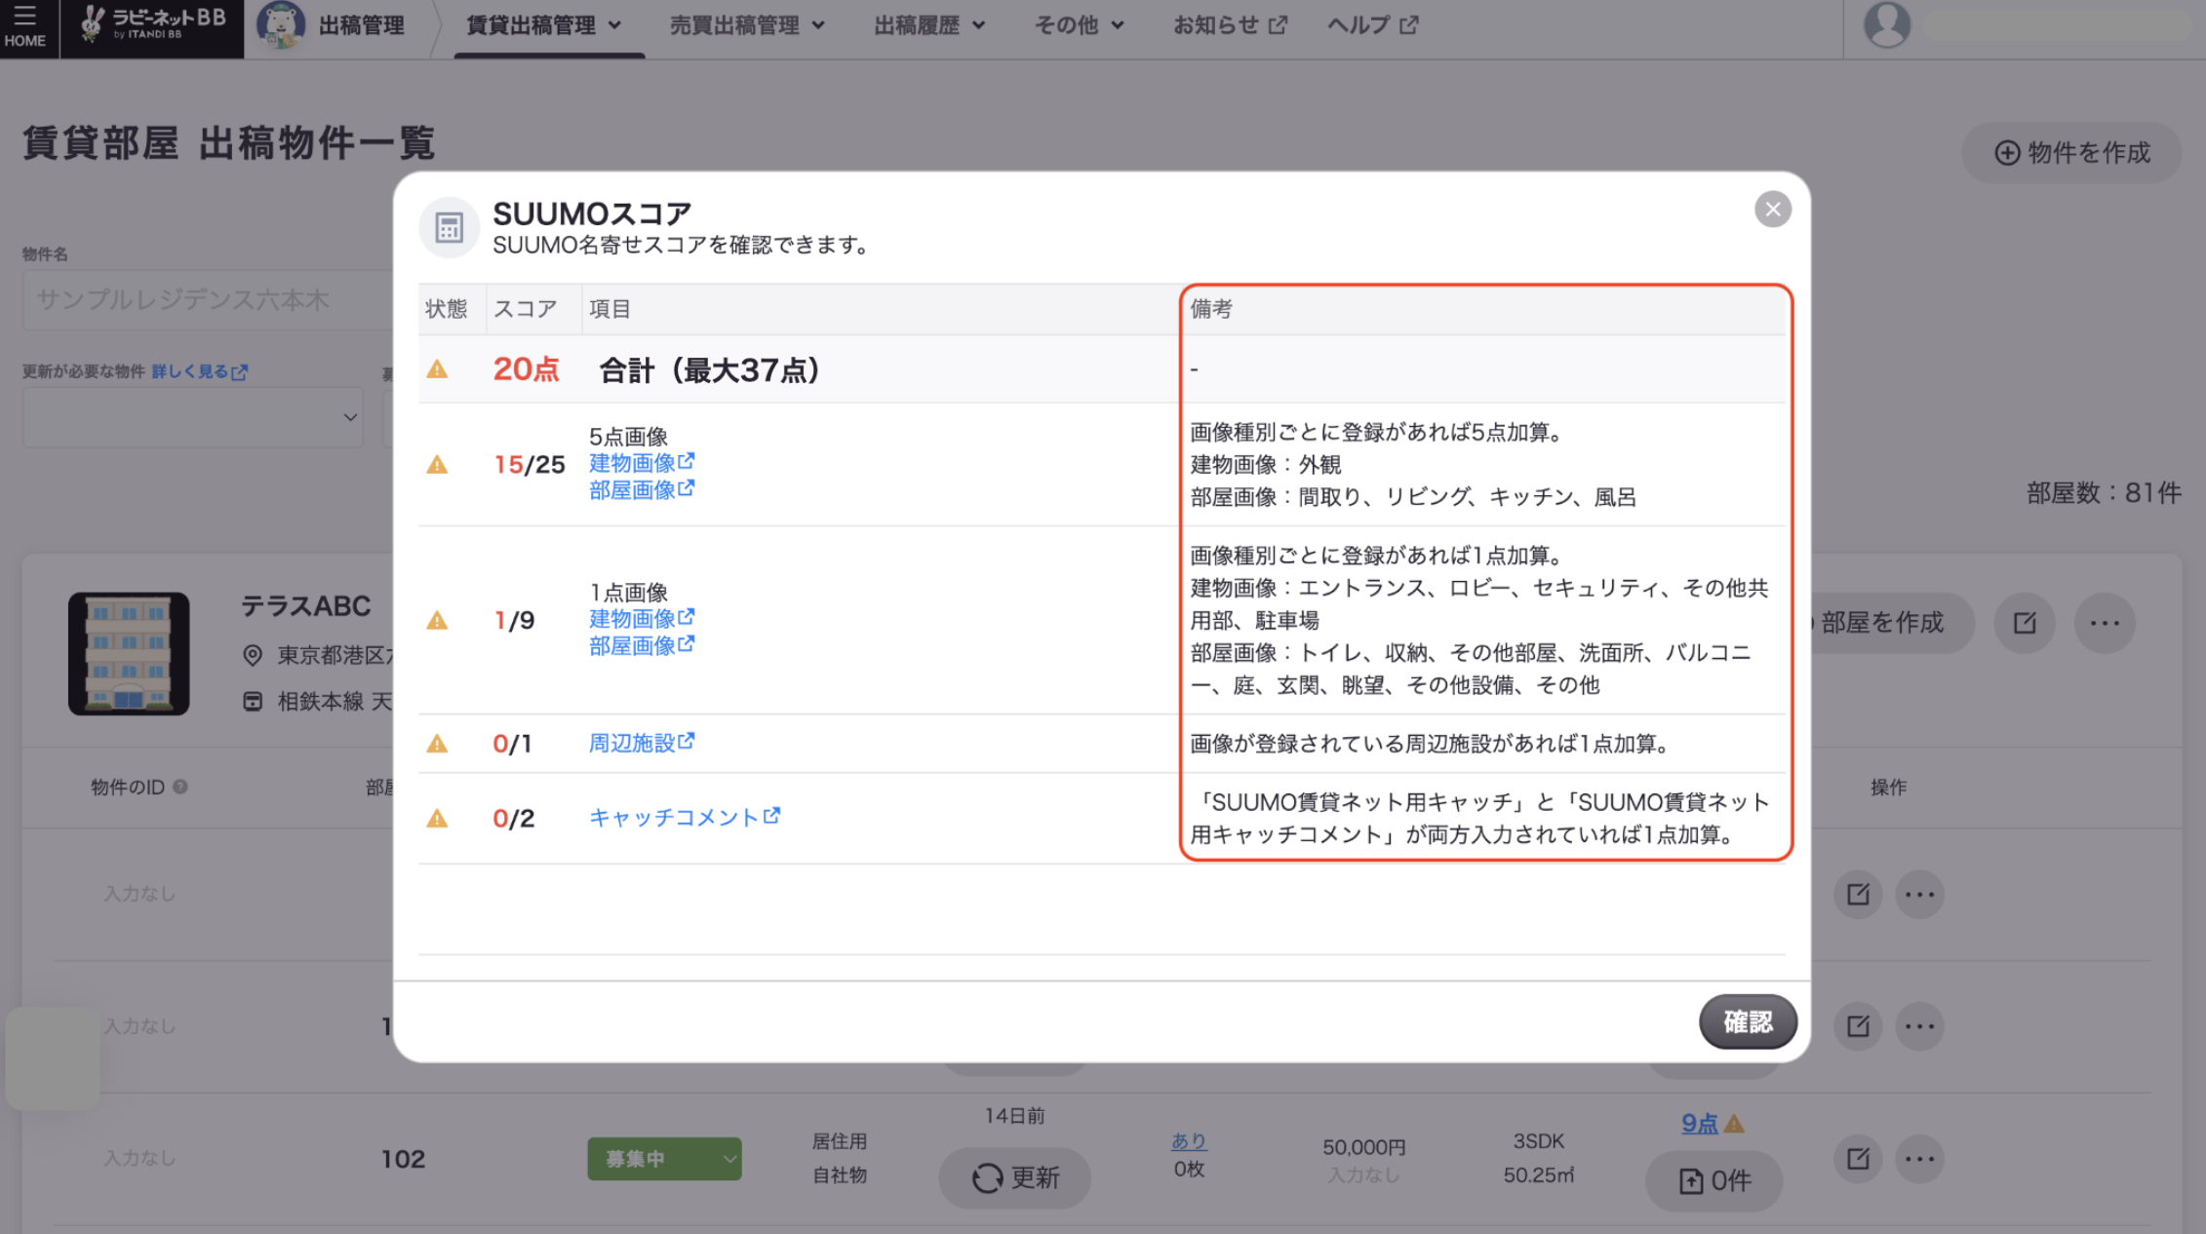Screen dimensions: 2206x1234
Task: Open the 更新が必要な物件 dropdown
Action: click(193, 417)
